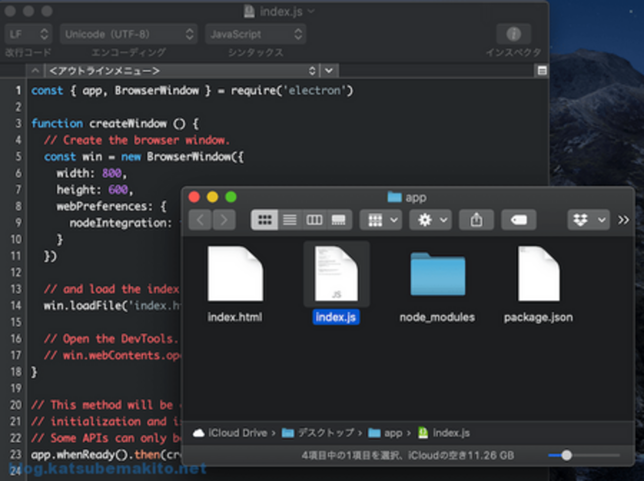Click the Edit Tags icon in Finder
The width and height of the screenshot is (644, 481).
518,220
